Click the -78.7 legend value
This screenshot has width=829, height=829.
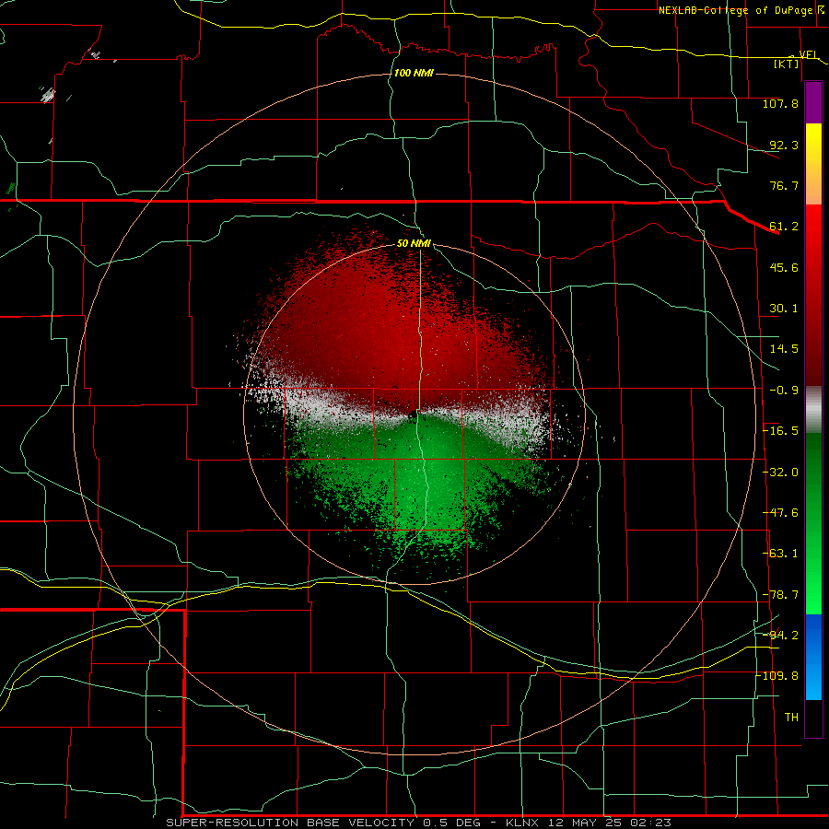[x=780, y=595]
